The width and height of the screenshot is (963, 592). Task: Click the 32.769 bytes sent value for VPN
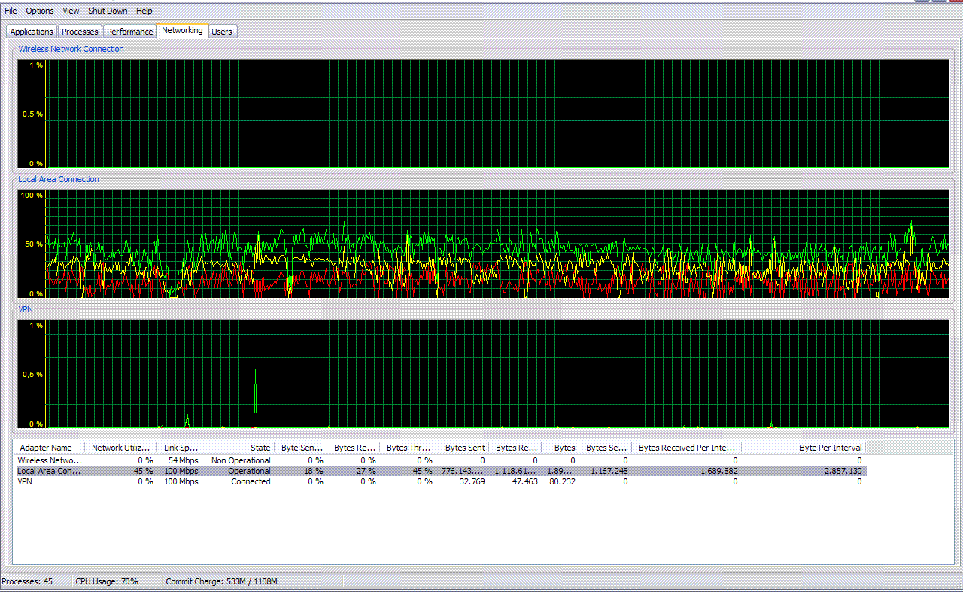tap(472, 481)
